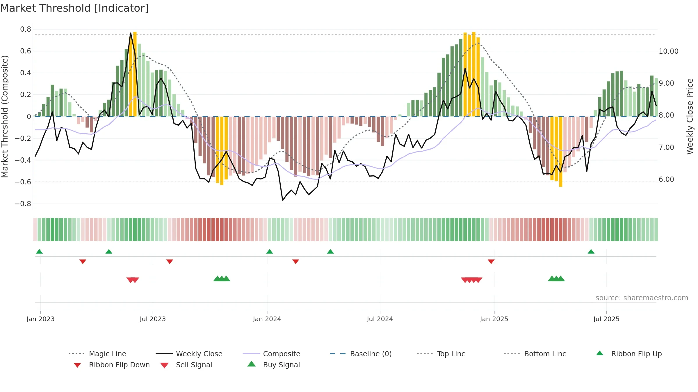This screenshot has width=698, height=392.
Task: Toggle Composite legend entry
Action: click(271, 354)
